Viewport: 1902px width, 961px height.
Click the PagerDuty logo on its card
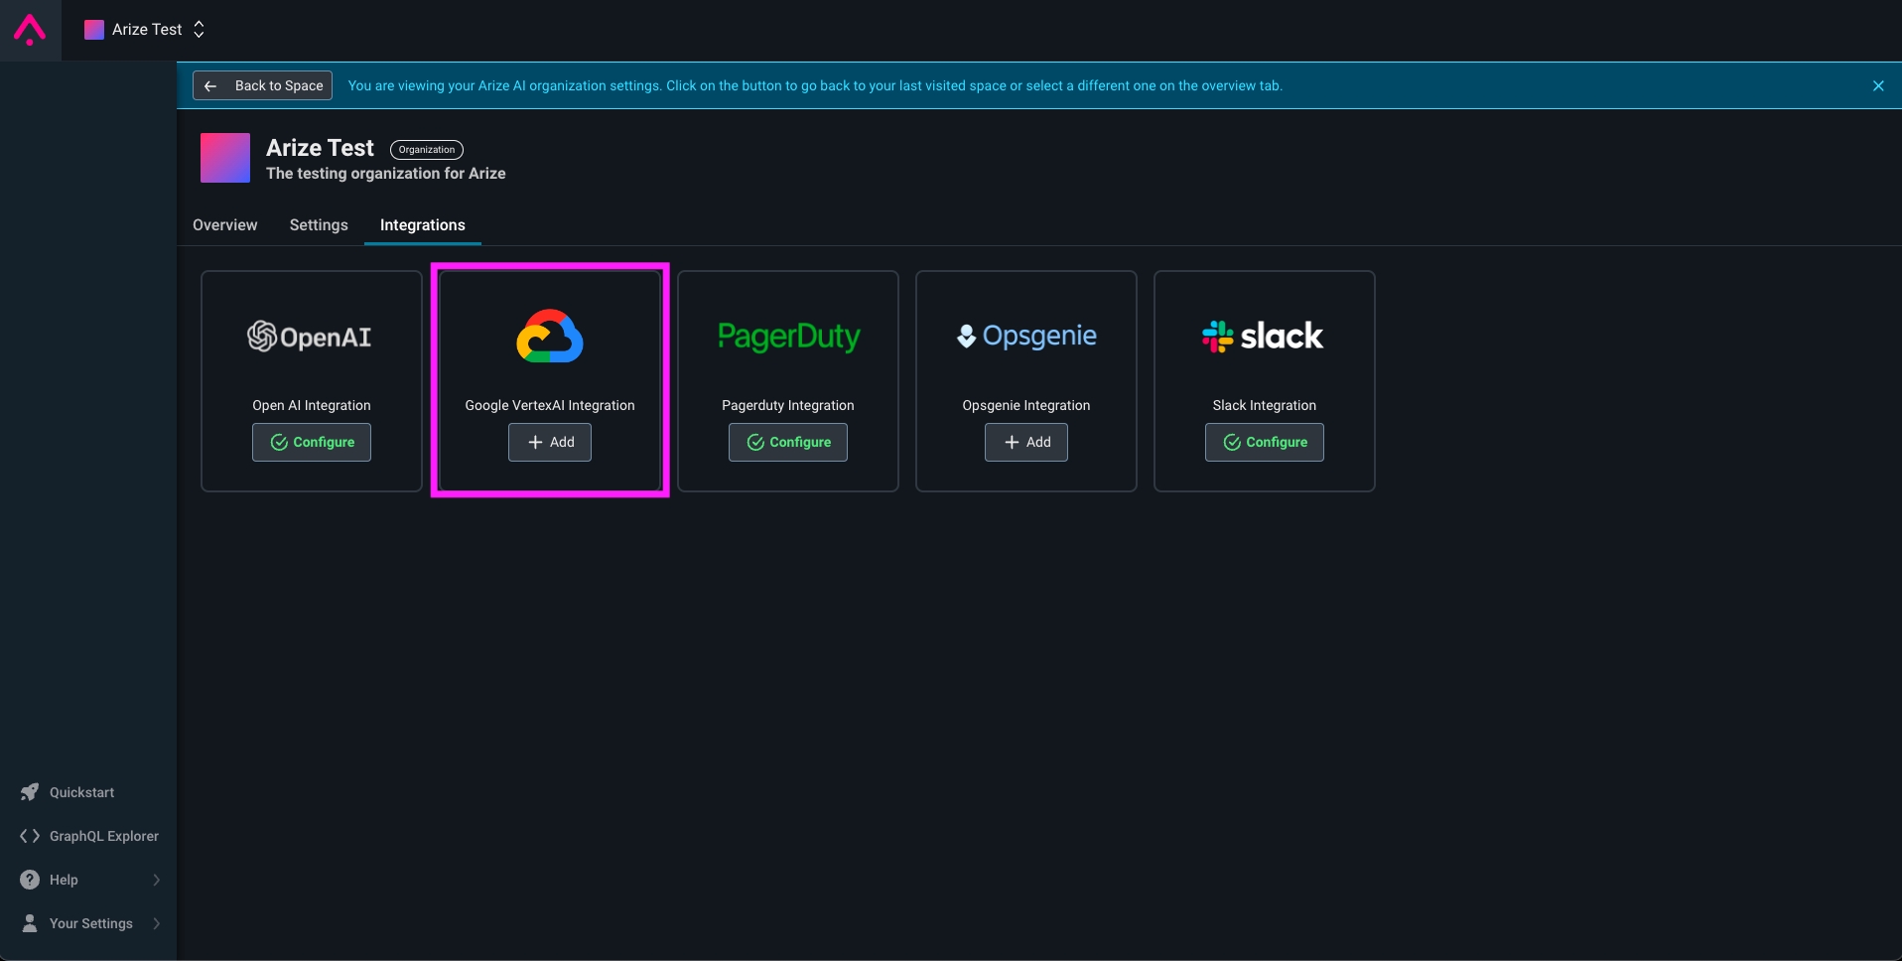coord(788,337)
